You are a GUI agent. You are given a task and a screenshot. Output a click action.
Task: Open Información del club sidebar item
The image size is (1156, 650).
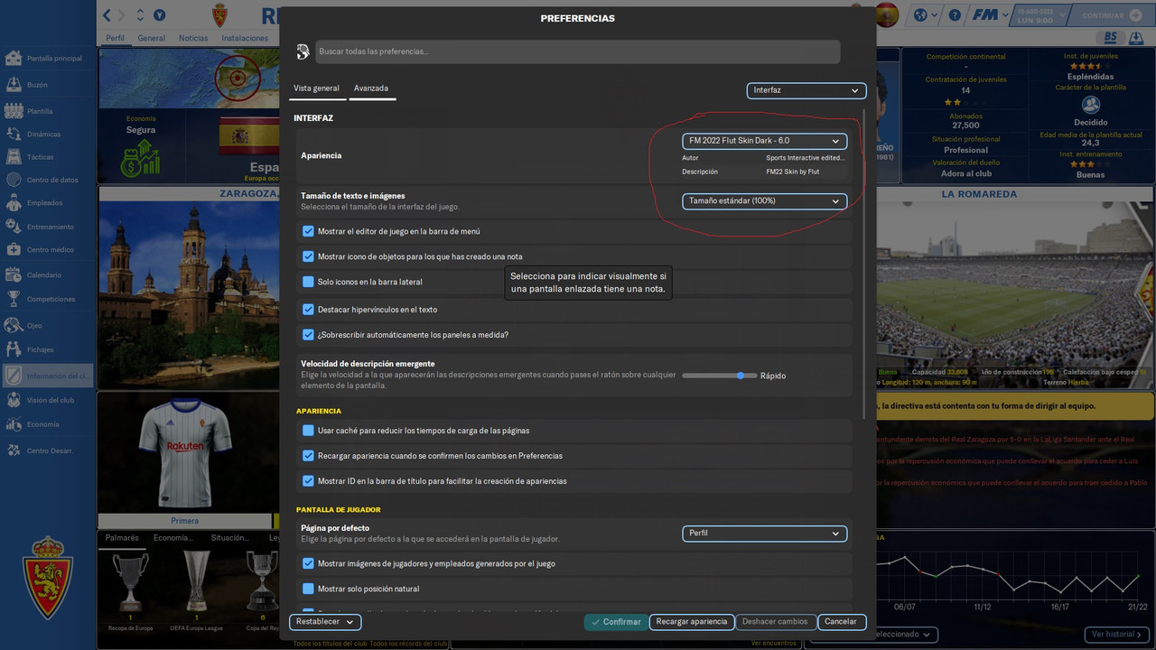tap(48, 376)
